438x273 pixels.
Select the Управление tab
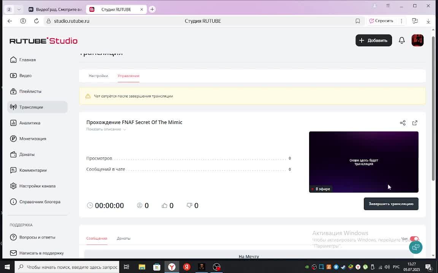(x=129, y=76)
